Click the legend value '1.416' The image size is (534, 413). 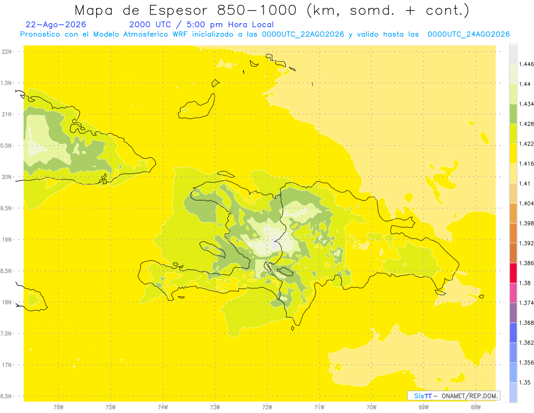526,164
